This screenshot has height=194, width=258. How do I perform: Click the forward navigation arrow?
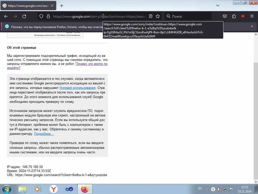(15, 16)
